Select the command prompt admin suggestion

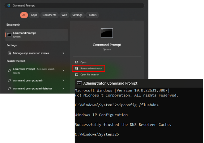[x=37, y=80]
